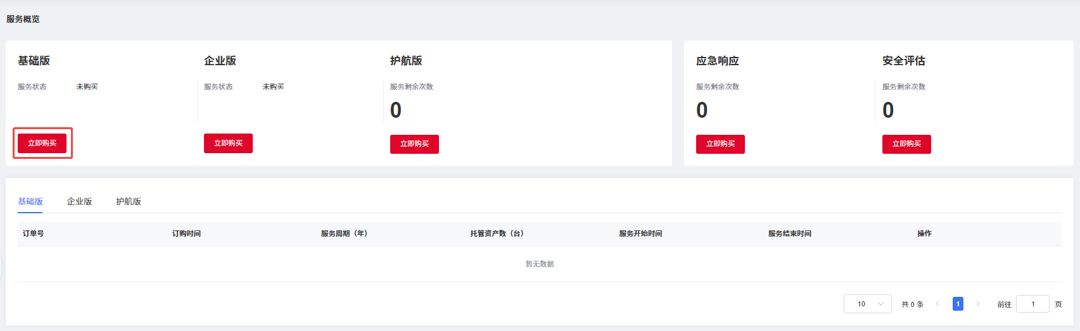This screenshot has height=331, width=1080.
Task: Focus the 前往 page number input
Action: pos(1032,304)
